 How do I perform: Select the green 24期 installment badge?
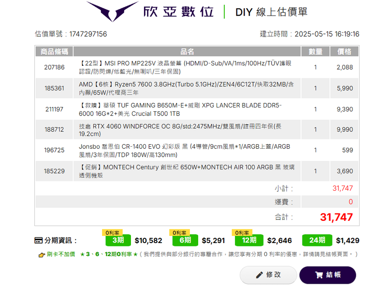coord(317,240)
